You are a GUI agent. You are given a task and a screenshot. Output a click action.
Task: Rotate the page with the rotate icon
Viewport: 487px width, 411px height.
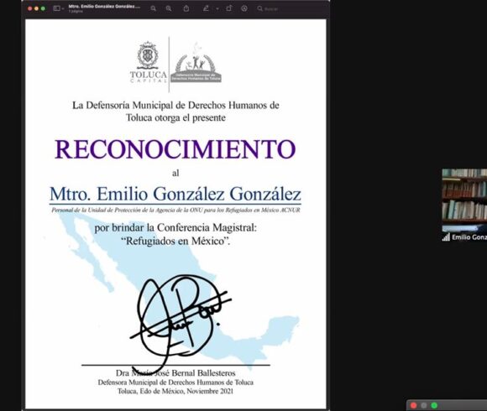[229, 8]
